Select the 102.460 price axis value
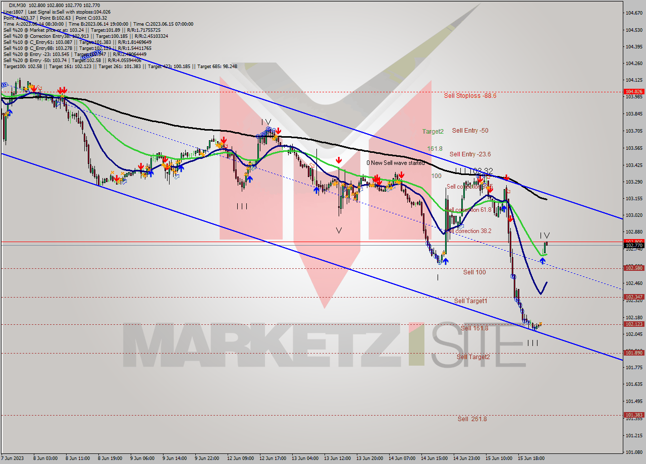Viewport: 646px width, 464px height. [x=634, y=283]
